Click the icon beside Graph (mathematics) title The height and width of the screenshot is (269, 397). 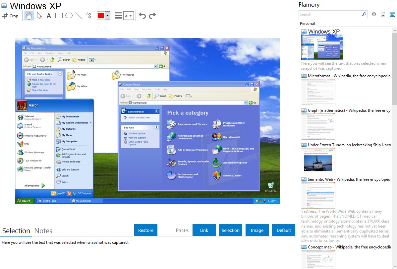[x=304, y=110]
